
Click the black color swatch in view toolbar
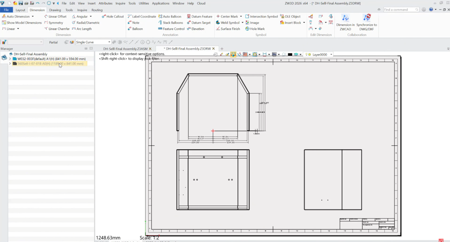point(290,55)
